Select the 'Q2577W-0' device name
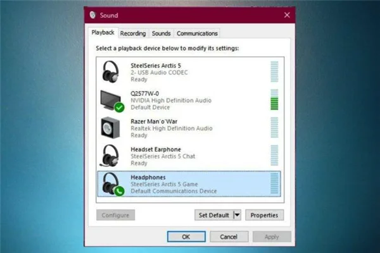This screenshot has width=380, height=253. (144, 94)
